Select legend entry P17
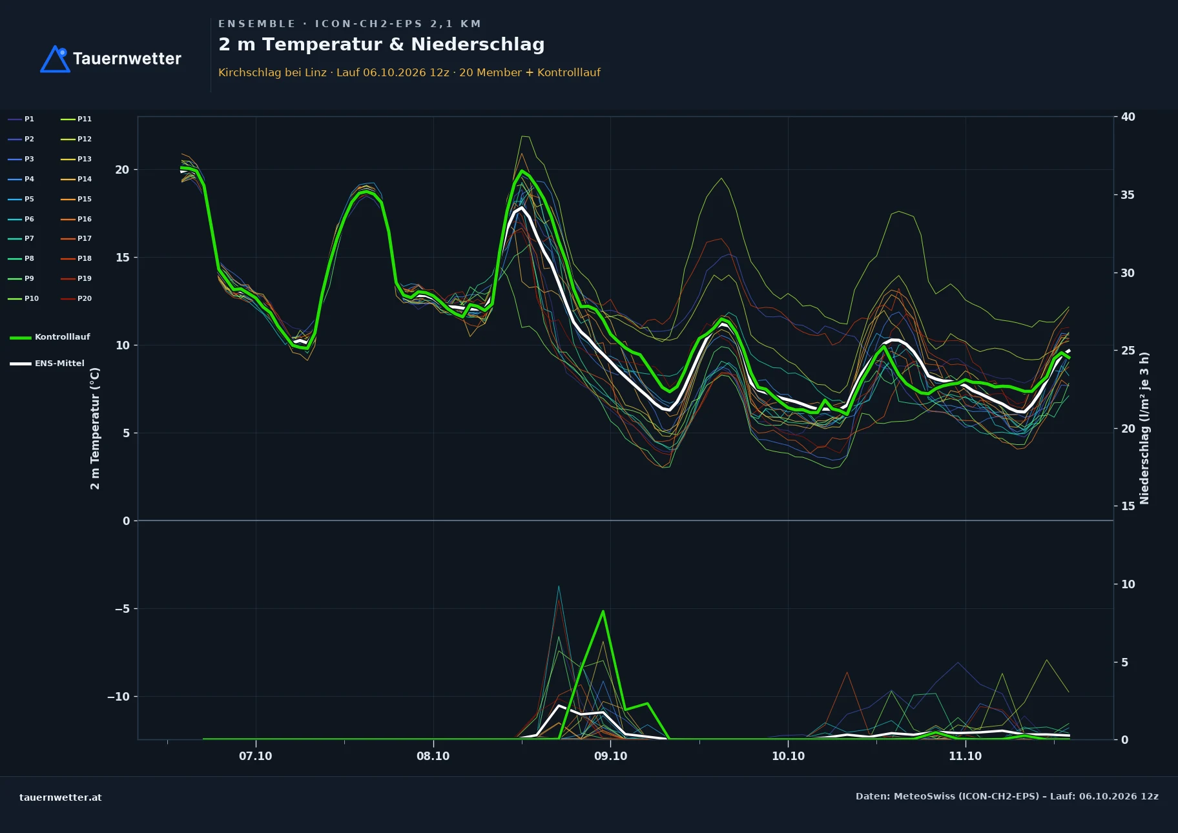The height and width of the screenshot is (833, 1178). point(76,238)
